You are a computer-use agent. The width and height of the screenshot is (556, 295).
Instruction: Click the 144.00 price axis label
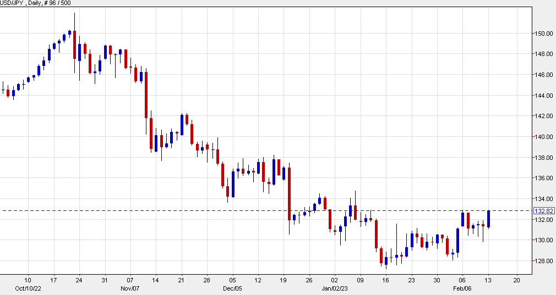[544, 96]
